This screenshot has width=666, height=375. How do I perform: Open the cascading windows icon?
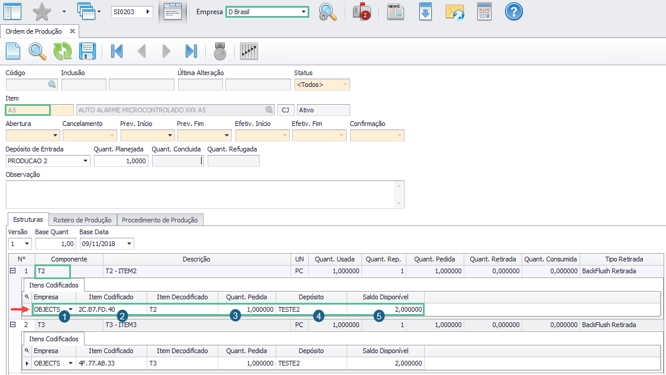coord(86,11)
